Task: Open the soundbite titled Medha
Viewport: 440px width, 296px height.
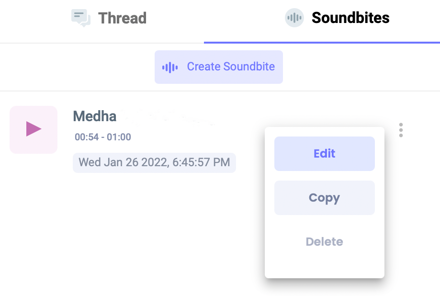Action: [x=94, y=116]
